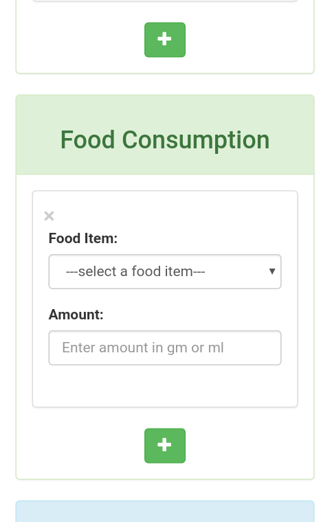Click the Food Consumption heading

tap(165, 140)
